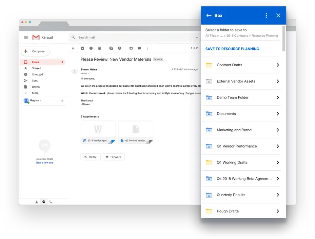Select Q1 Working Drafts folder icon

(x=209, y=163)
